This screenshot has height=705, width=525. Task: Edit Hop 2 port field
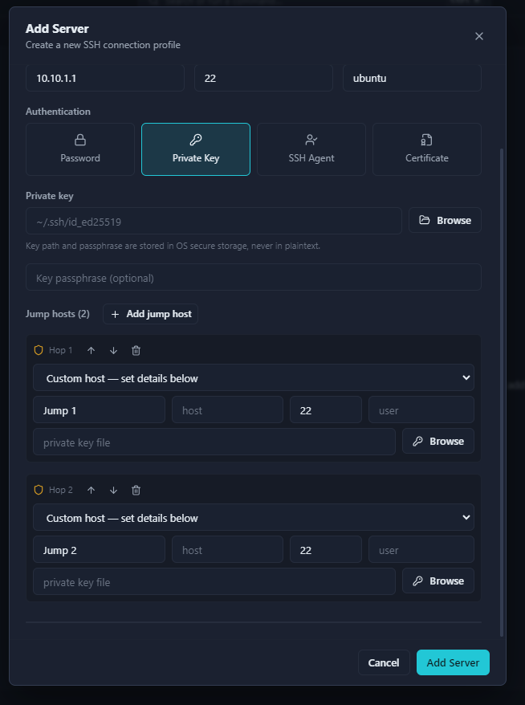click(325, 549)
